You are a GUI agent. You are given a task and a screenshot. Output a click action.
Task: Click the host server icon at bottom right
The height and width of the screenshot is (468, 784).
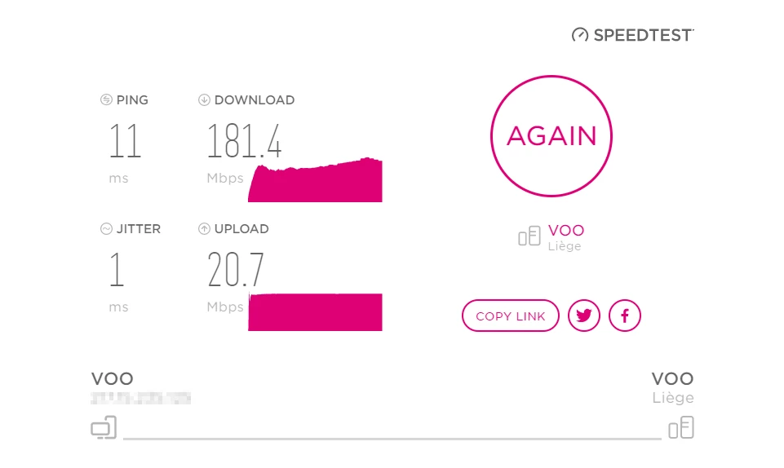[681, 427]
